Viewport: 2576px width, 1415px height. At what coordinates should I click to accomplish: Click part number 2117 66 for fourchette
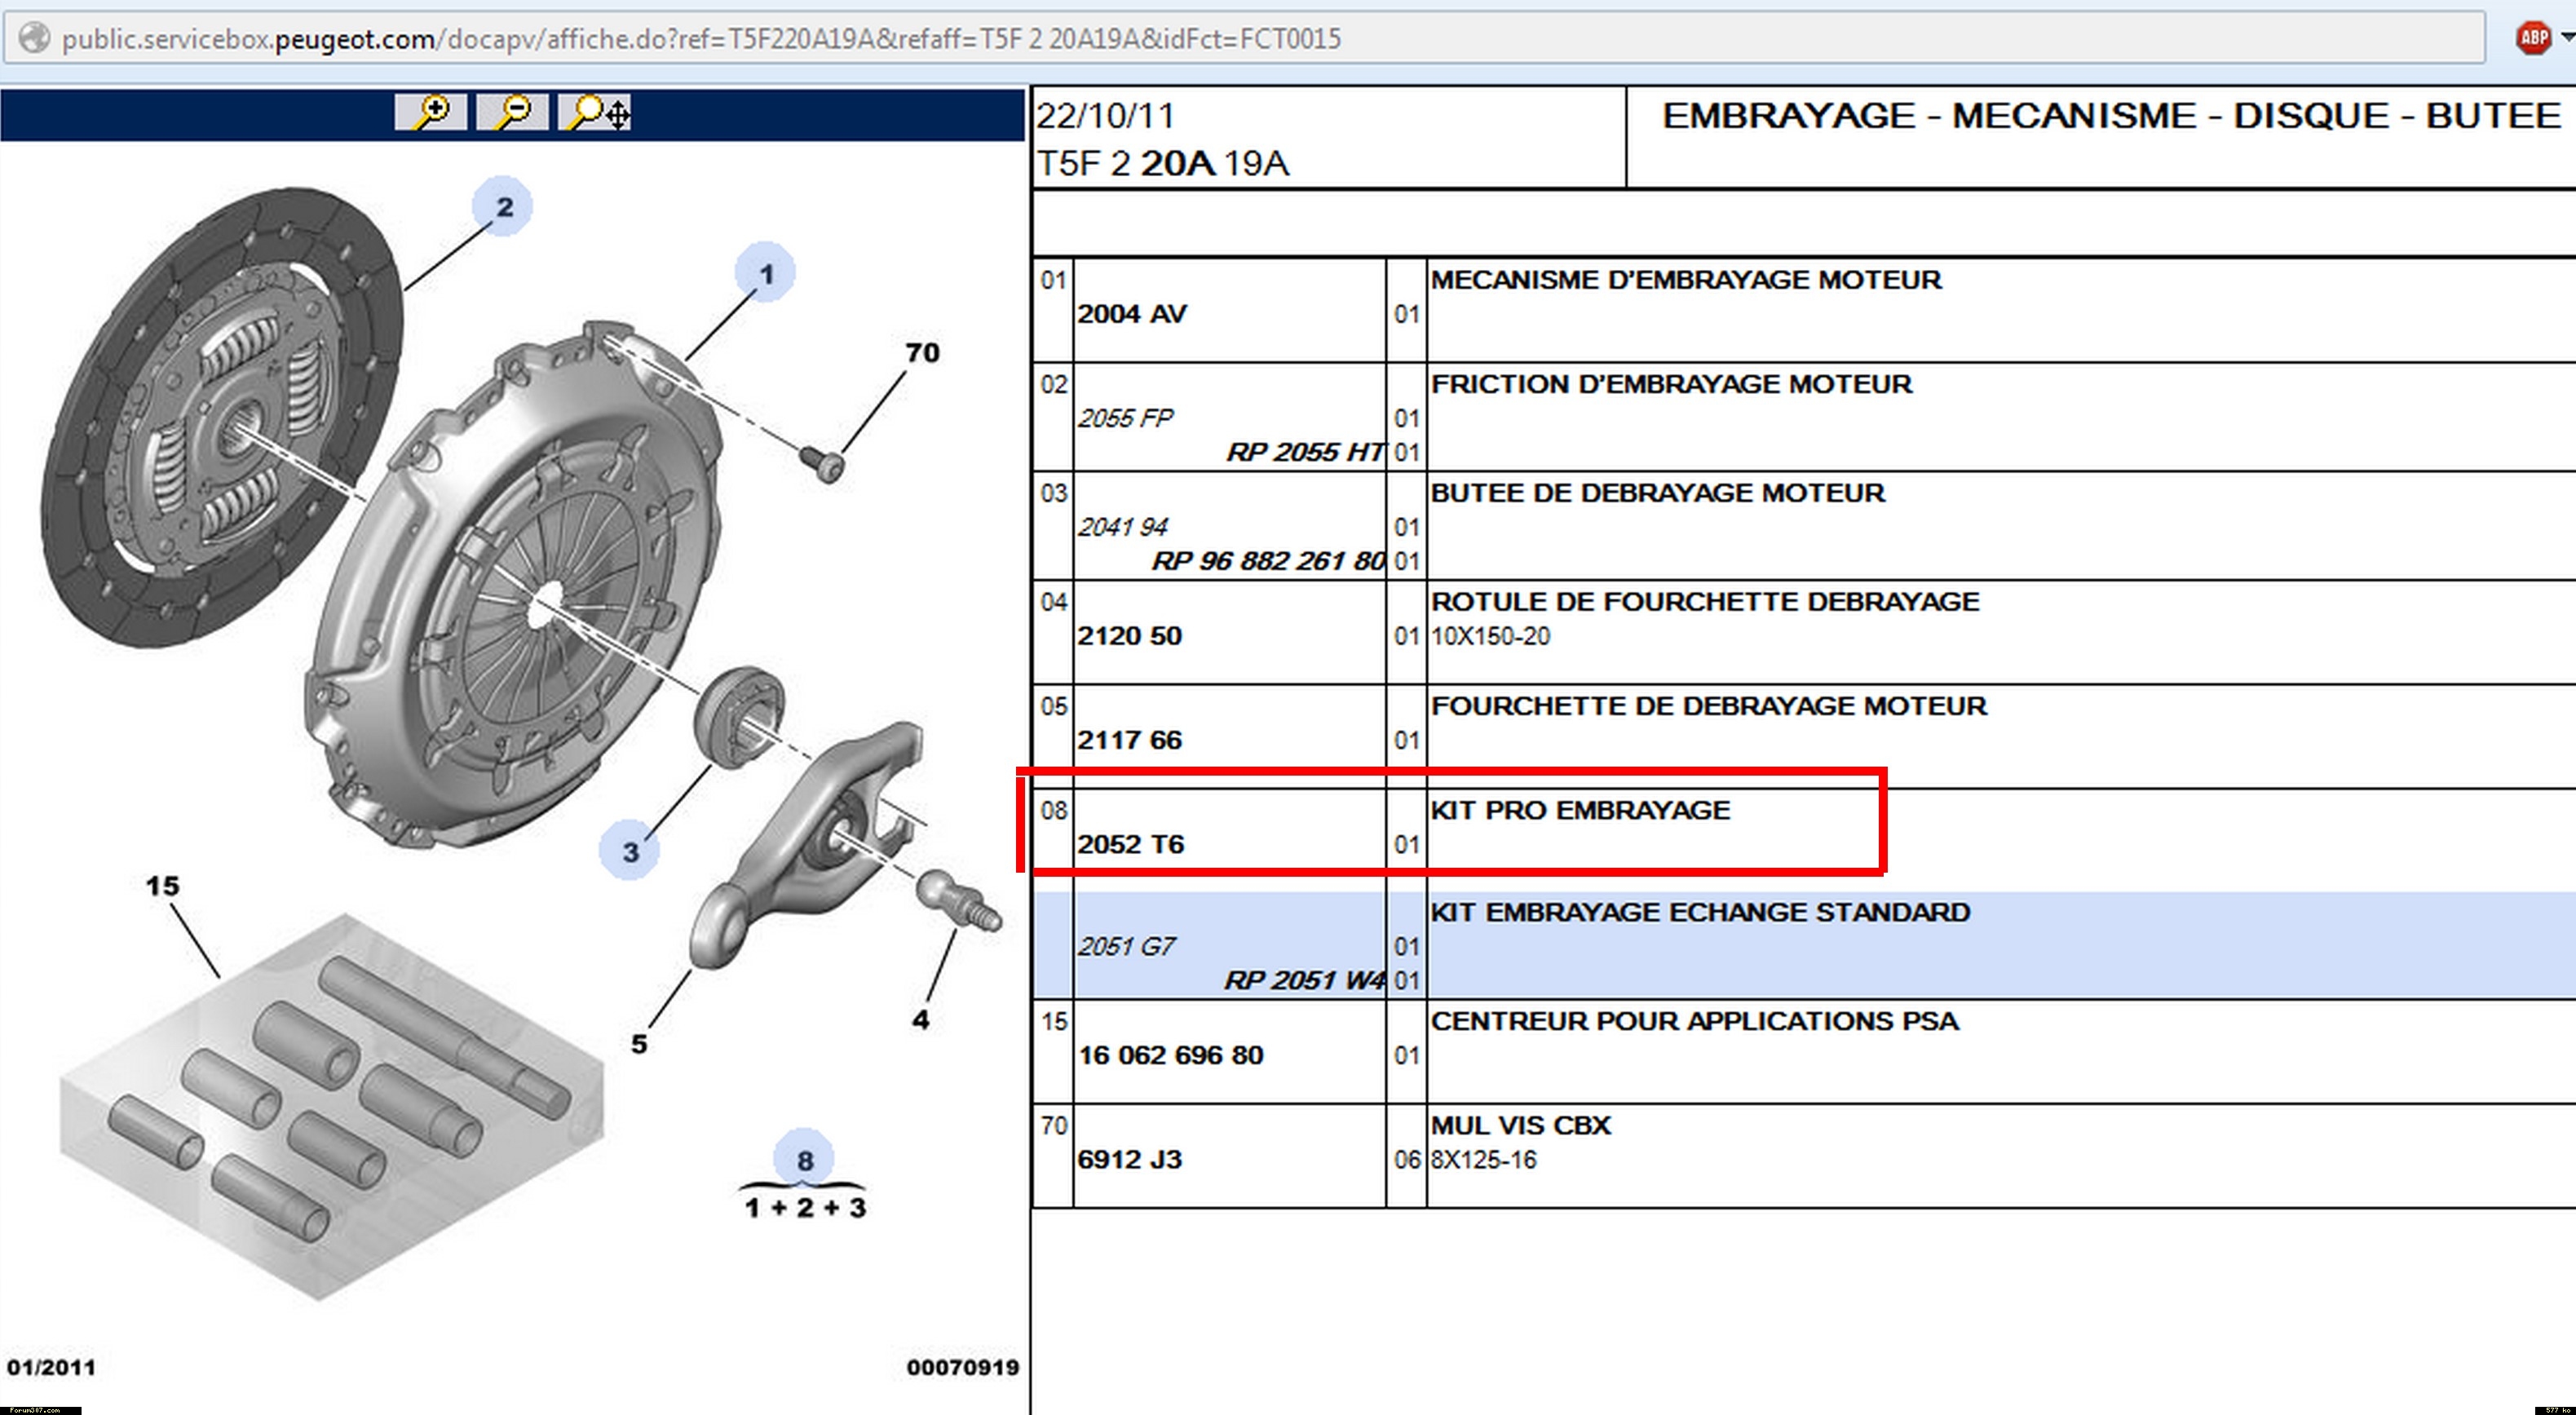coord(1129,740)
